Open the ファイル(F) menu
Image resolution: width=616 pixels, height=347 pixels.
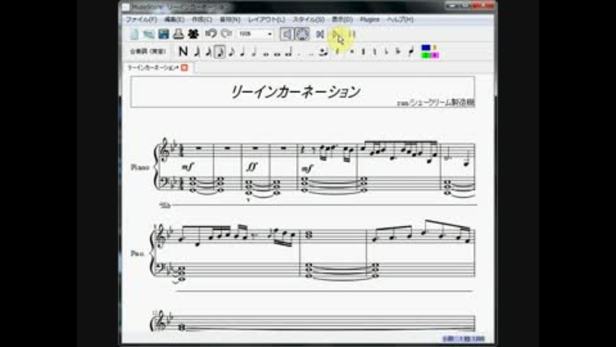(x=141, y=19)
